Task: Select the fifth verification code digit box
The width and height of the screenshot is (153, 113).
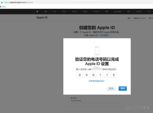Action: 107,75
